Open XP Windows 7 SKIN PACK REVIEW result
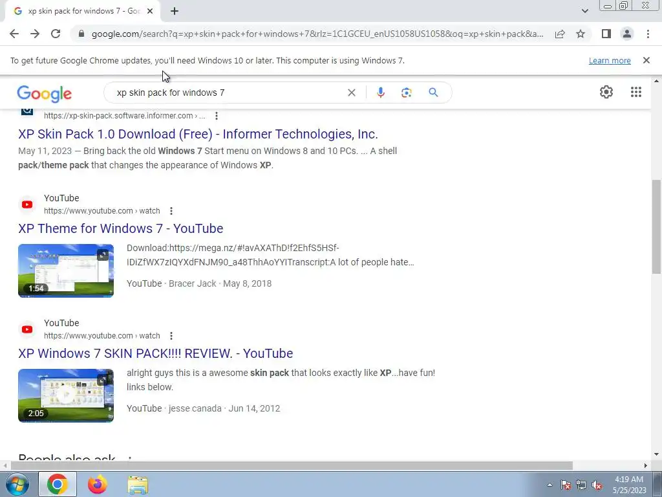 (155, 353)
